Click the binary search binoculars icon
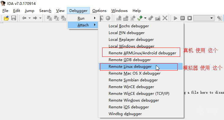The image size is (224, 120). point(64,18)
